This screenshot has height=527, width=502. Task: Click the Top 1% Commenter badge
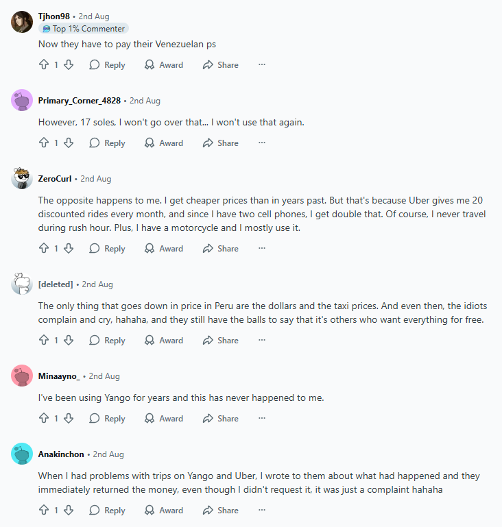84,29
